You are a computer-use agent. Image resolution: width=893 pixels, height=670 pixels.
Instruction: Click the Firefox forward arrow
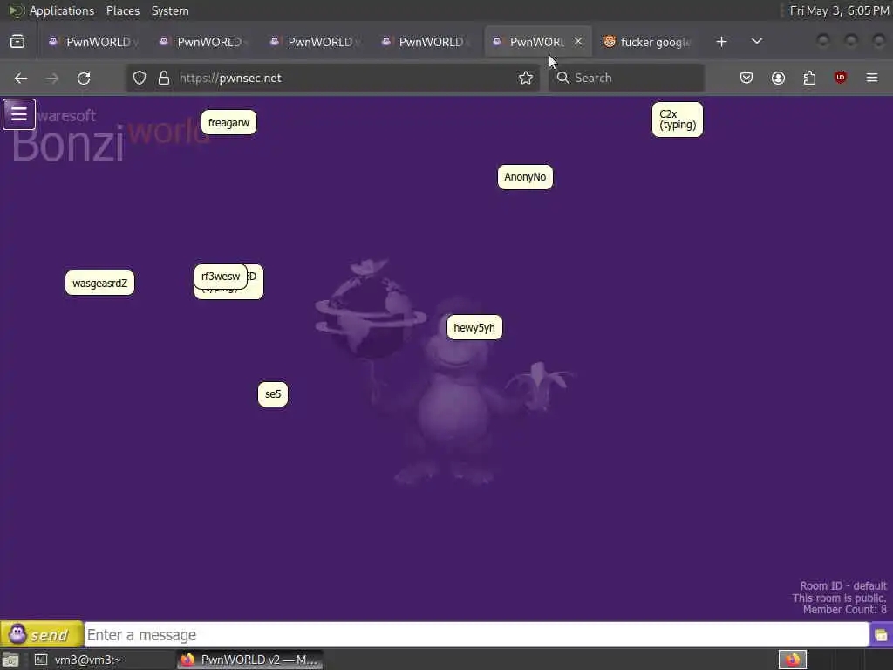tap(52, 78)
